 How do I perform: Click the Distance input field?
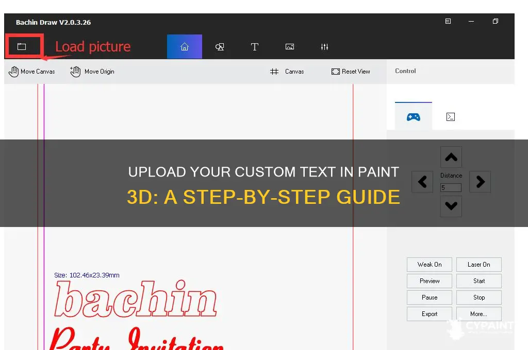tap(451, 187)
